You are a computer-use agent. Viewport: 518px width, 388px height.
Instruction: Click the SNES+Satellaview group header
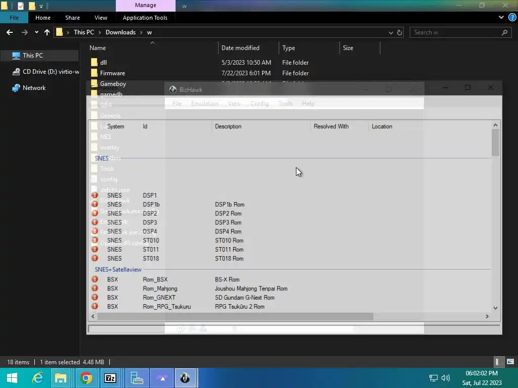point(118,270)
